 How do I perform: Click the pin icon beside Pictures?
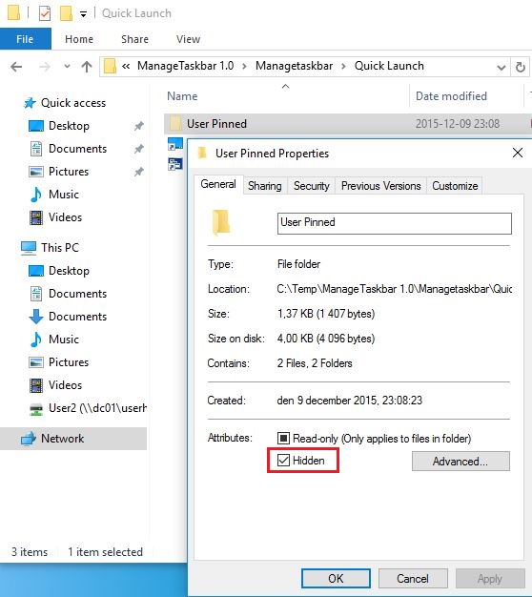point(139,172)
